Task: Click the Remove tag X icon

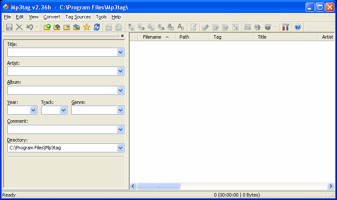Action: click(x=19, y=27)
